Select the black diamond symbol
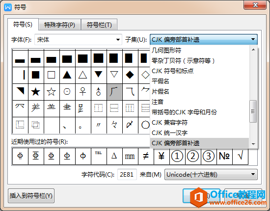Screen dimensions: 270x211 (x=130, y=75)
